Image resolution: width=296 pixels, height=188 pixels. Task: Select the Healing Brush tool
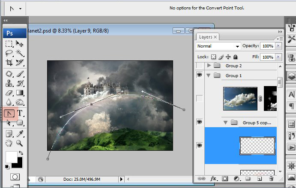pos(9,74)
